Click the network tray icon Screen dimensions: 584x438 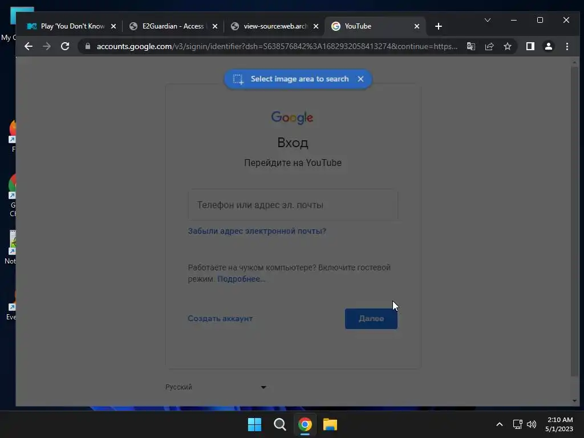click(517, 424)
